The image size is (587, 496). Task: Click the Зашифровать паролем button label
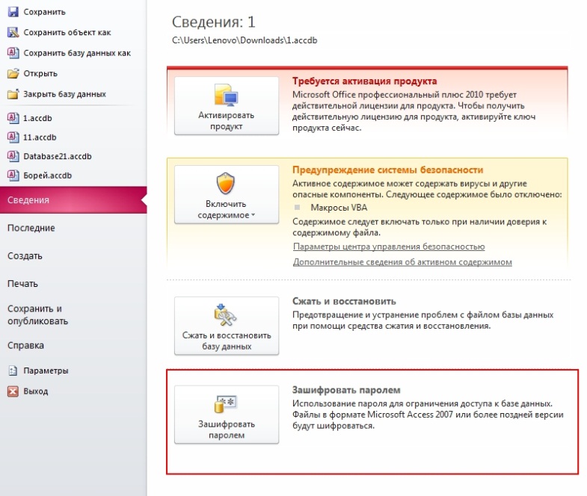[227, 430]
